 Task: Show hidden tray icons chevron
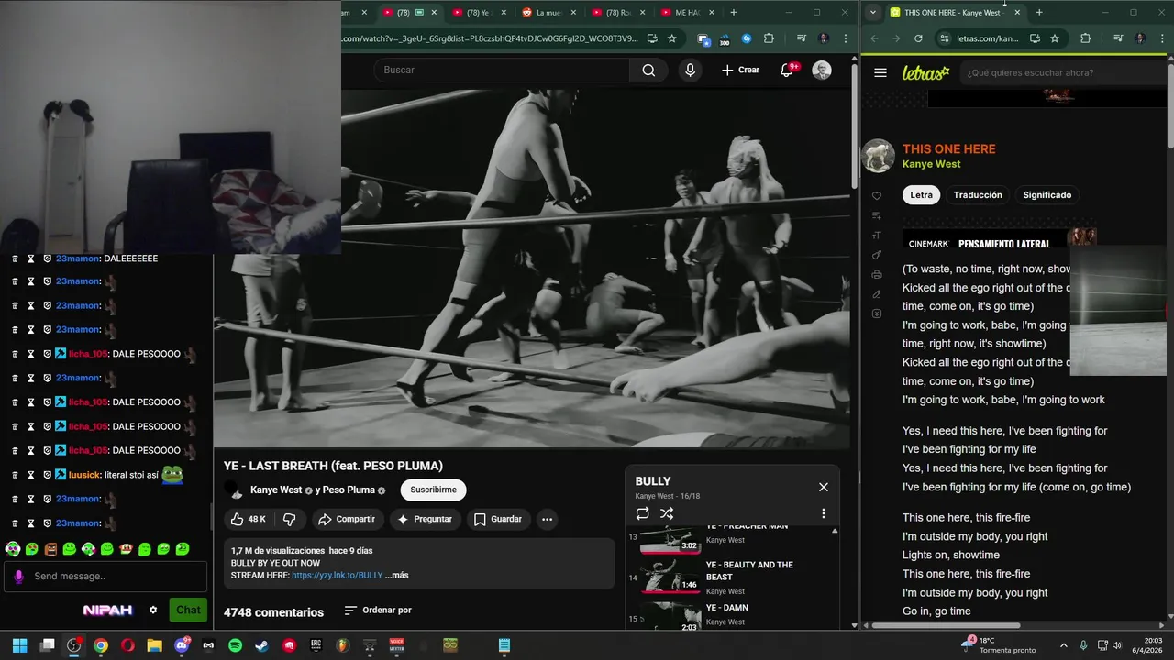click(x=1063, y=645)
